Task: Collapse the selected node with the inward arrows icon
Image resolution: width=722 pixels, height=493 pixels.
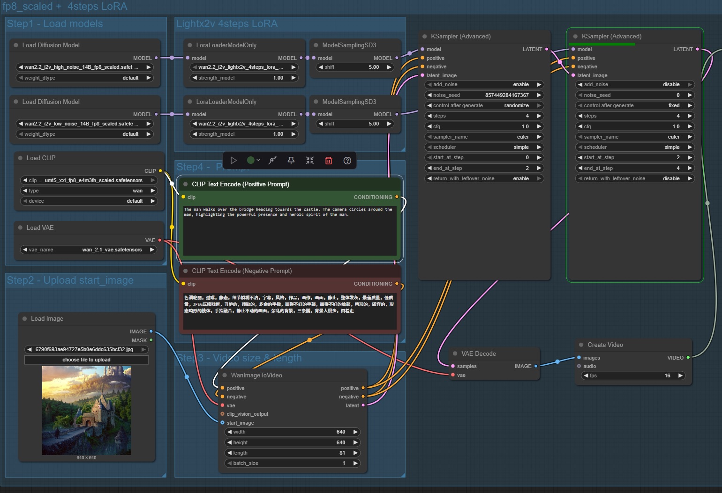Action: pos(310,161)
